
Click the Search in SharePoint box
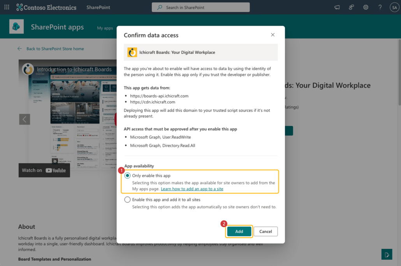(200, 7)
